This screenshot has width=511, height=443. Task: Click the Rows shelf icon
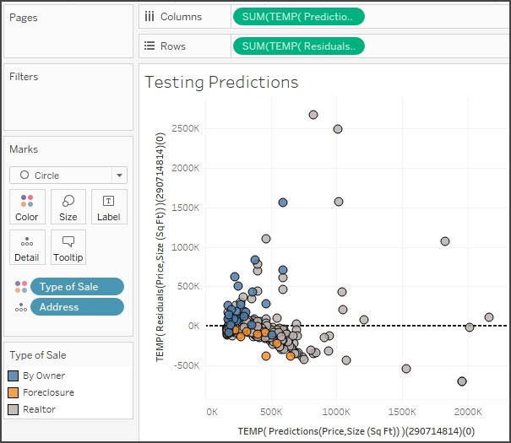(149, 46)
